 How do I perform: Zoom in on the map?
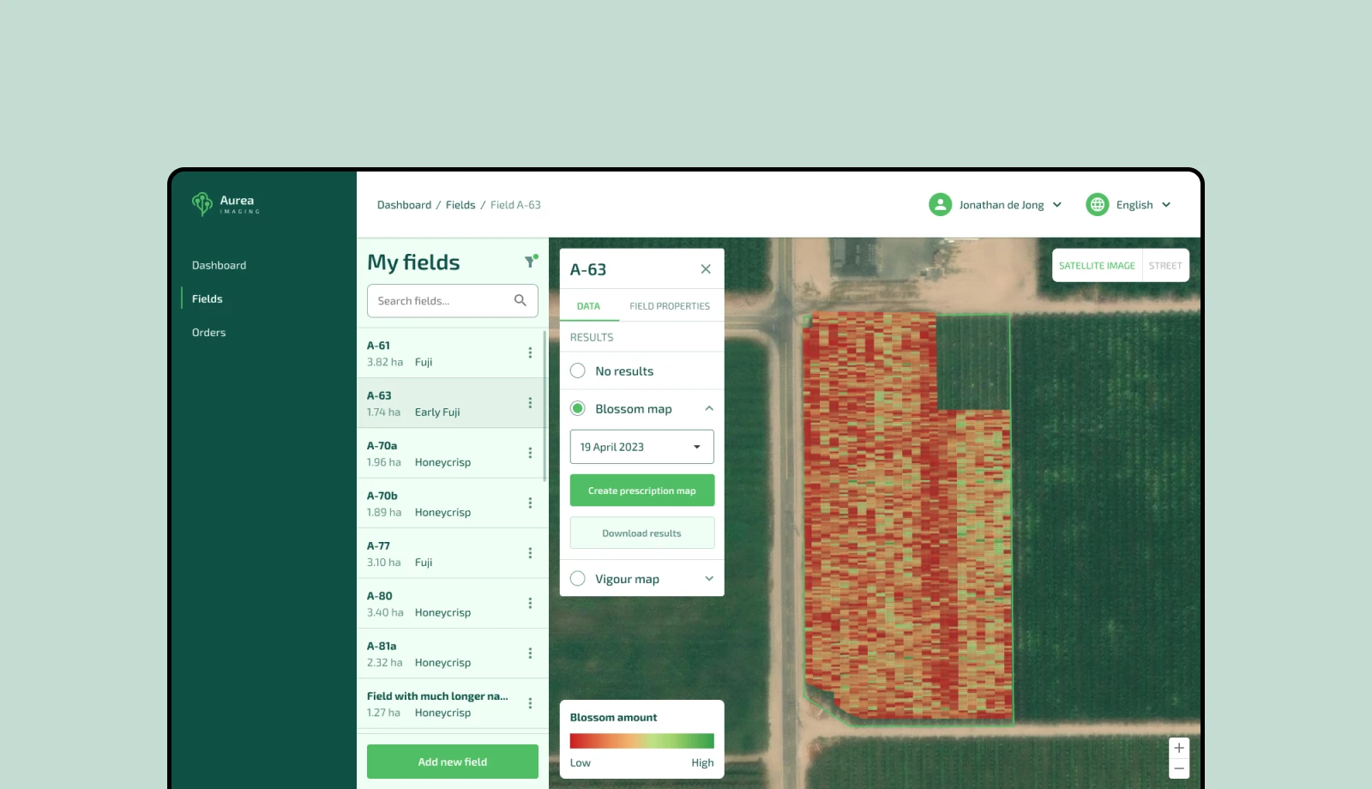1179,748
